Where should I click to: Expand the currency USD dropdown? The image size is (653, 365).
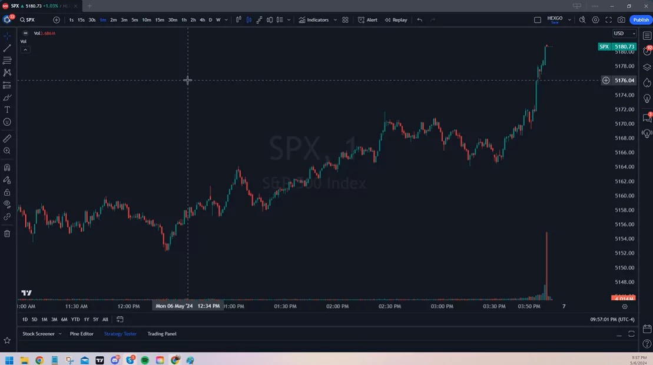[x=624, y=33]
